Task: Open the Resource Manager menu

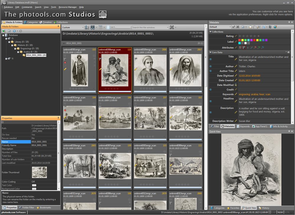Action: tap(68, 7)
